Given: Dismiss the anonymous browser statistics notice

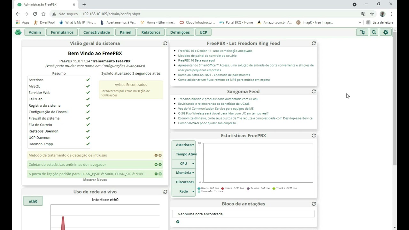Looking at the screenshot, I should [x=160, y=165].
